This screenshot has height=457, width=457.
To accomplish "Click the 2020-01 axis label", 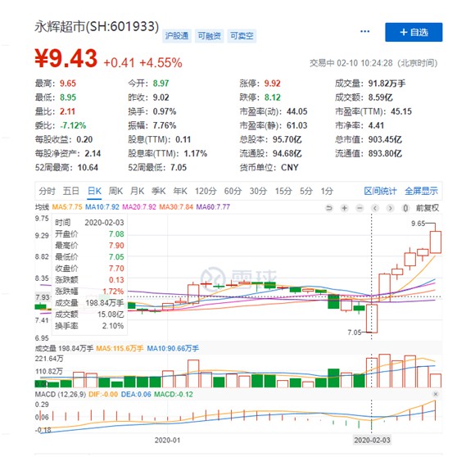I will point(167,440).
